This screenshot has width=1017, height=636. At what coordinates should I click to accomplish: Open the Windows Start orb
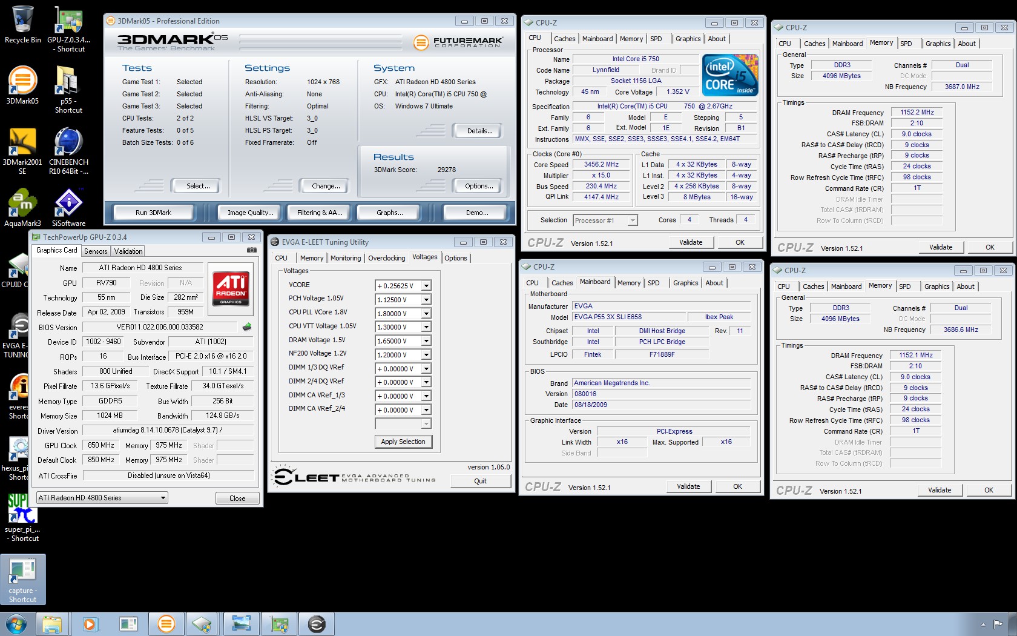click(16, 624)
